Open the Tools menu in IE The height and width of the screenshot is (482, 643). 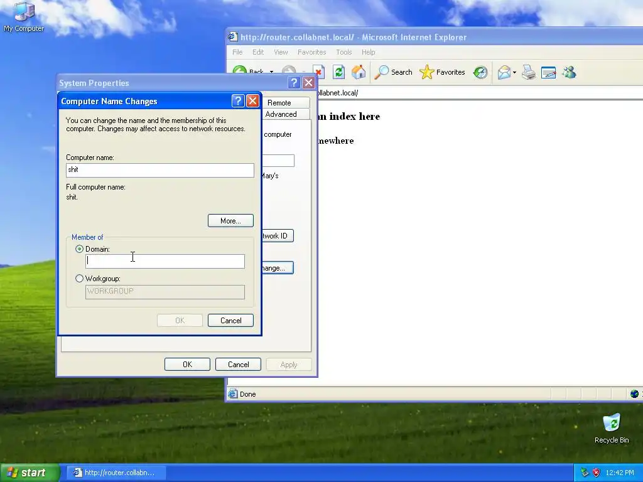(x=344, y=52)
